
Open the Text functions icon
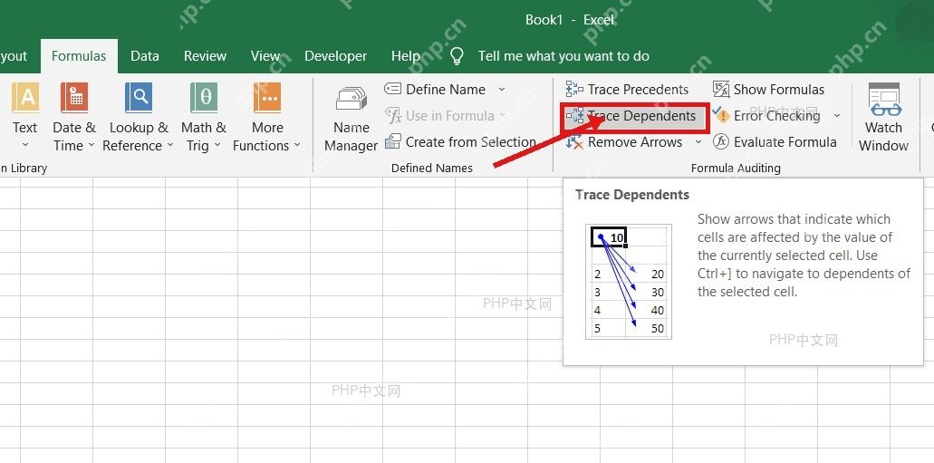[25, 98]
